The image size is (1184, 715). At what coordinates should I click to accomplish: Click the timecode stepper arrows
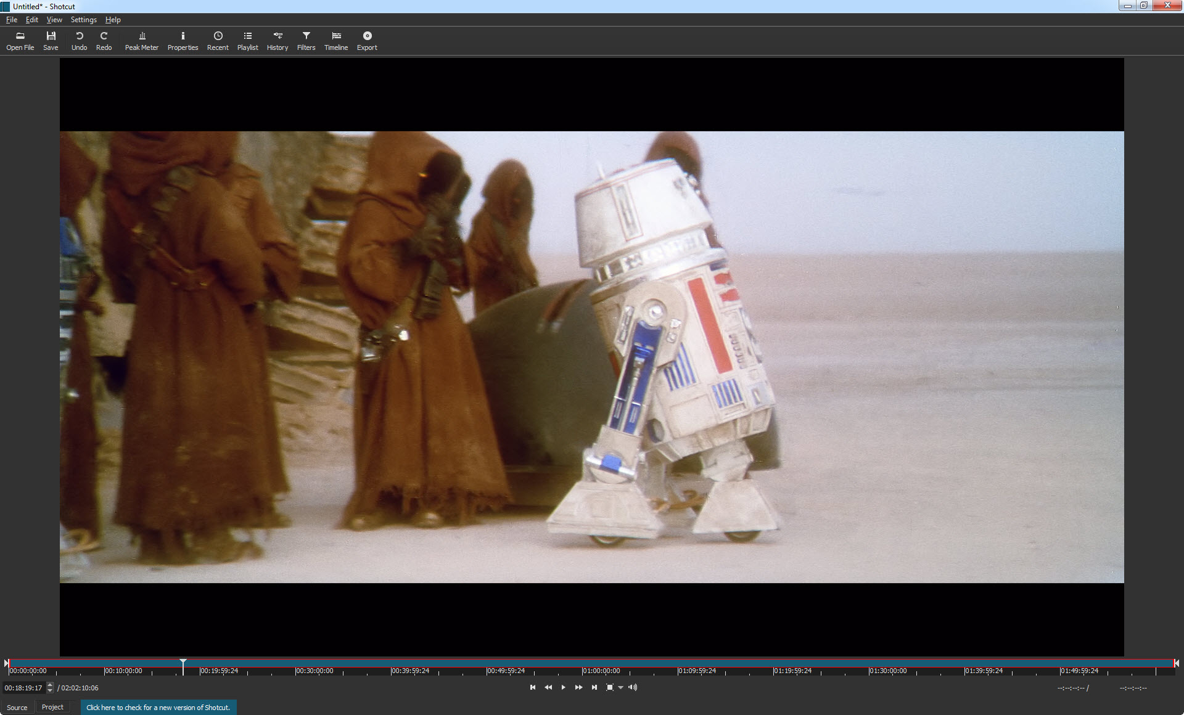click(x=50, y=688)
